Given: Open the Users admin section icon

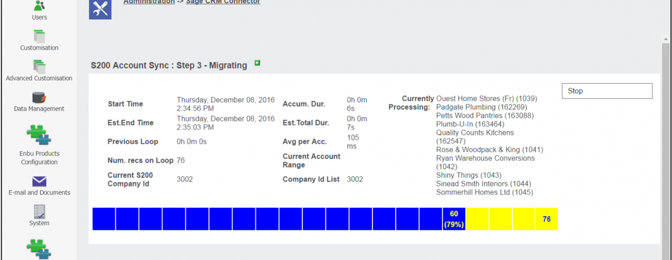Looking at the screenshot, I should (39, 6).
